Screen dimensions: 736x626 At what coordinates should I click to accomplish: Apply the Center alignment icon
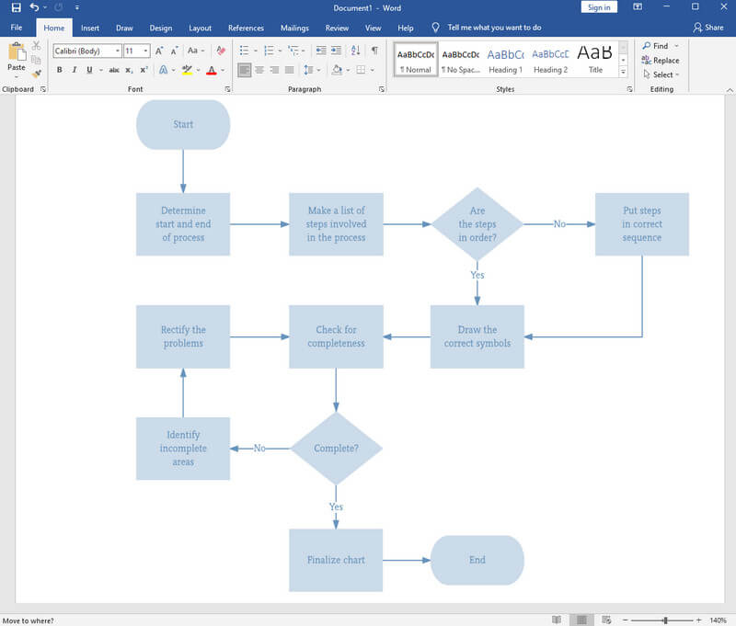coord(259,70)
